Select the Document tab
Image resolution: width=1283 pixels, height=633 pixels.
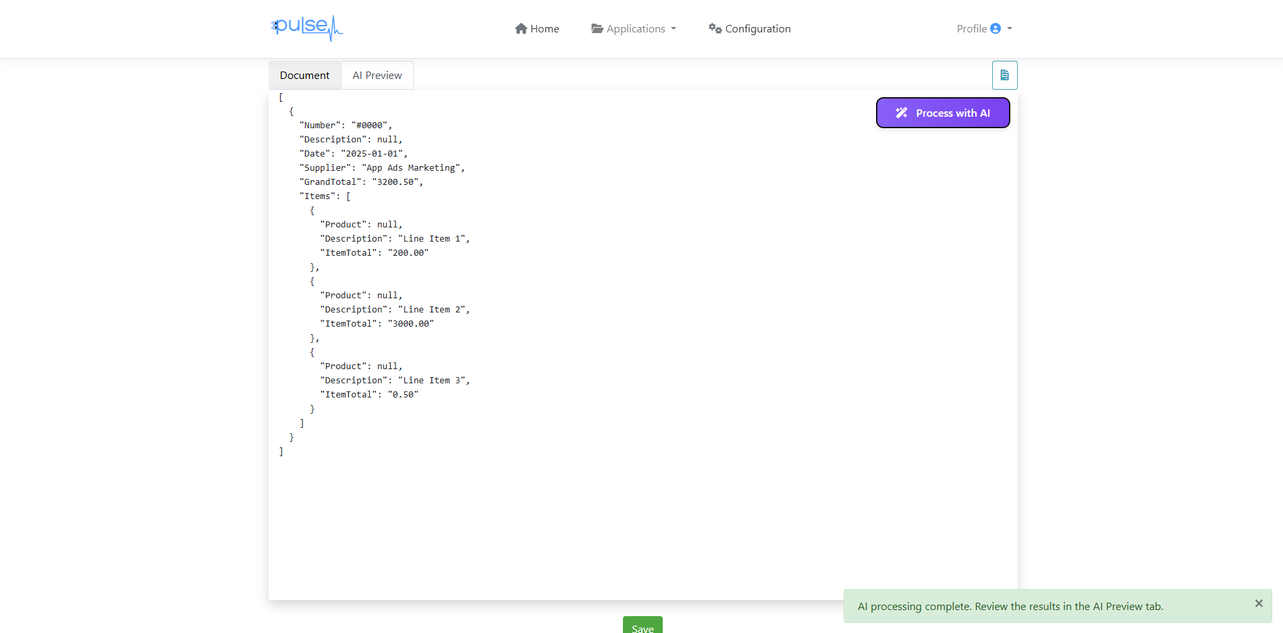click(304, 75)
